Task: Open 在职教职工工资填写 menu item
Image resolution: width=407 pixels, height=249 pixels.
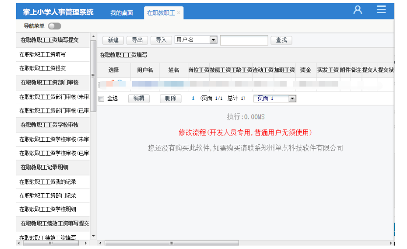Action: (x=53, y=54)
